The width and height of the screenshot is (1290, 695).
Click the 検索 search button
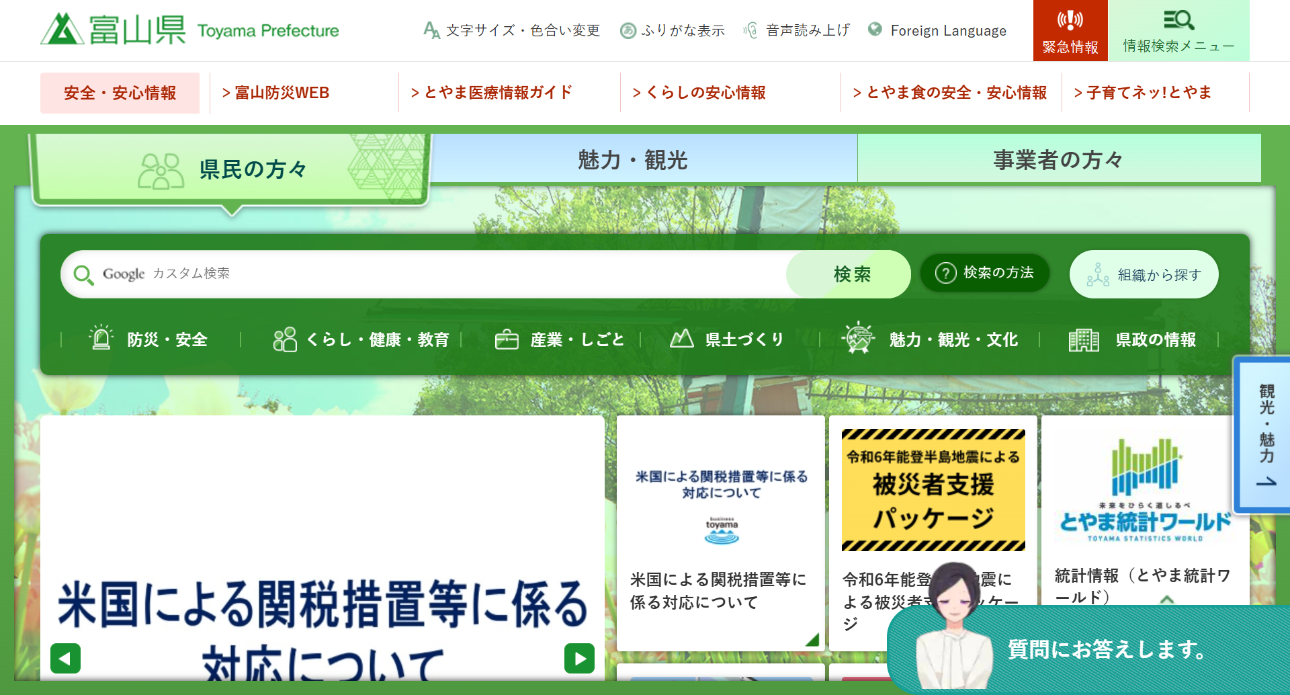[851, 274]
